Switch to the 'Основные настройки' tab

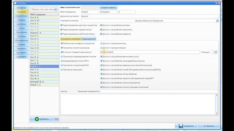(71, 39)
